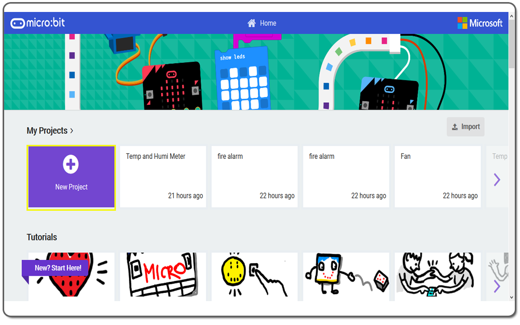Click the plus icon on New Project
Image resolution: width=520 pixels, height=325 pixels.
71,164
